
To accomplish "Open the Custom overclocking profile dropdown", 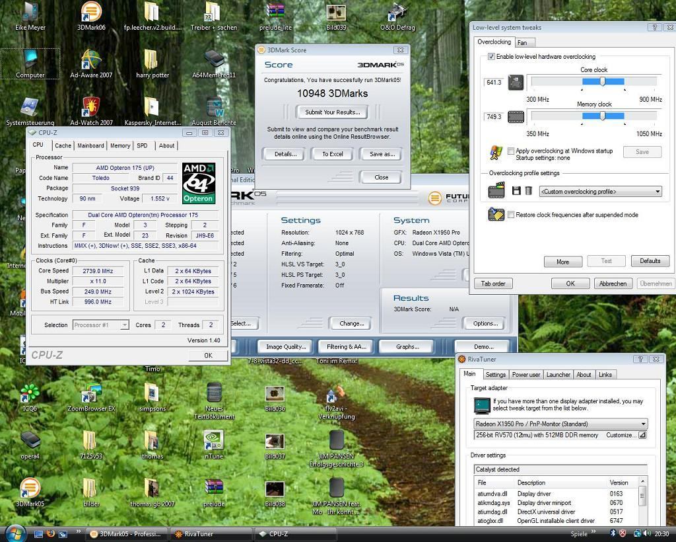I will click(600, 191).
